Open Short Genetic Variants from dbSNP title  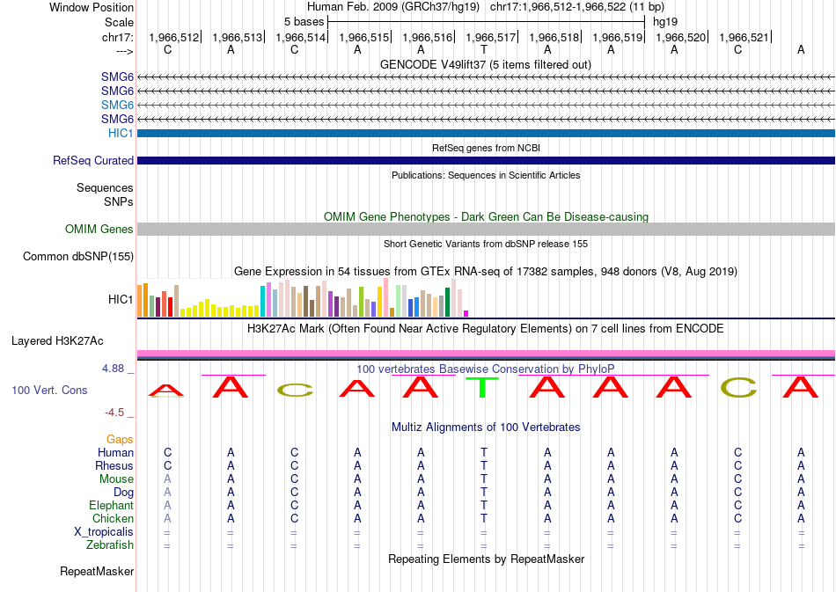(486, 244)
